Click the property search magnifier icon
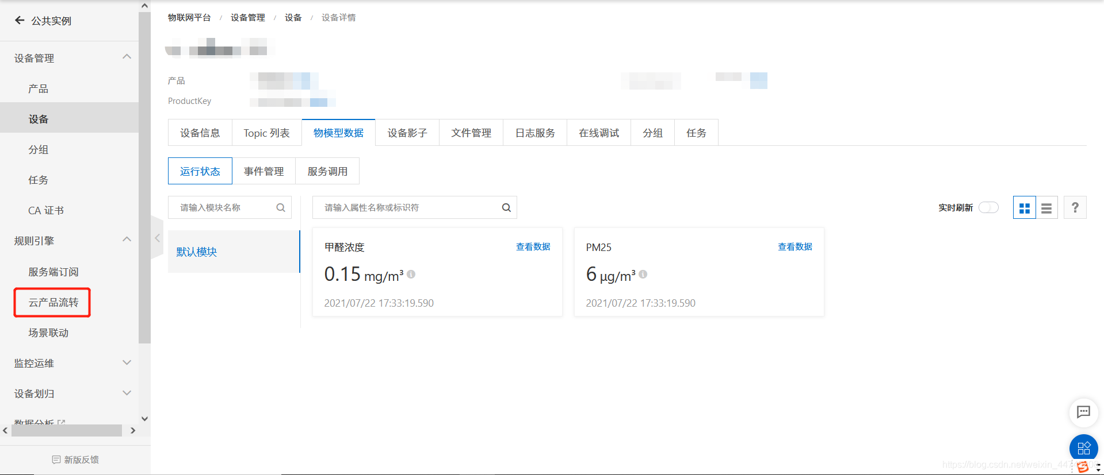1104x475 pixels. (506, 207)
